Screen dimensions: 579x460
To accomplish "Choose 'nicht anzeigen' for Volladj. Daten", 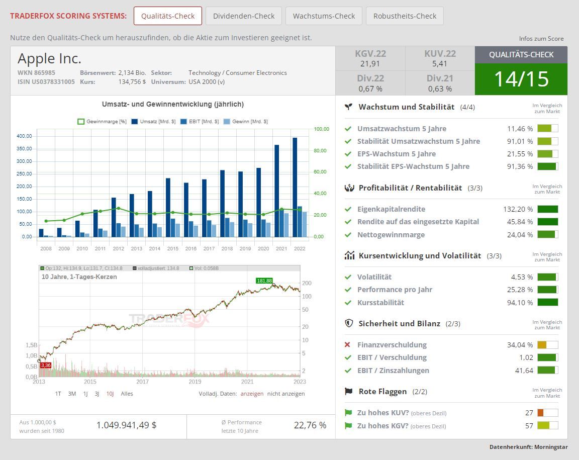I will coord(286,394).
